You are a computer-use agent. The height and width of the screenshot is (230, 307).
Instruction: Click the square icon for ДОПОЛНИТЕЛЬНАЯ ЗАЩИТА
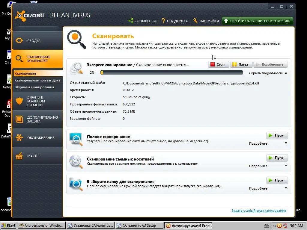[x=19, y=119]
